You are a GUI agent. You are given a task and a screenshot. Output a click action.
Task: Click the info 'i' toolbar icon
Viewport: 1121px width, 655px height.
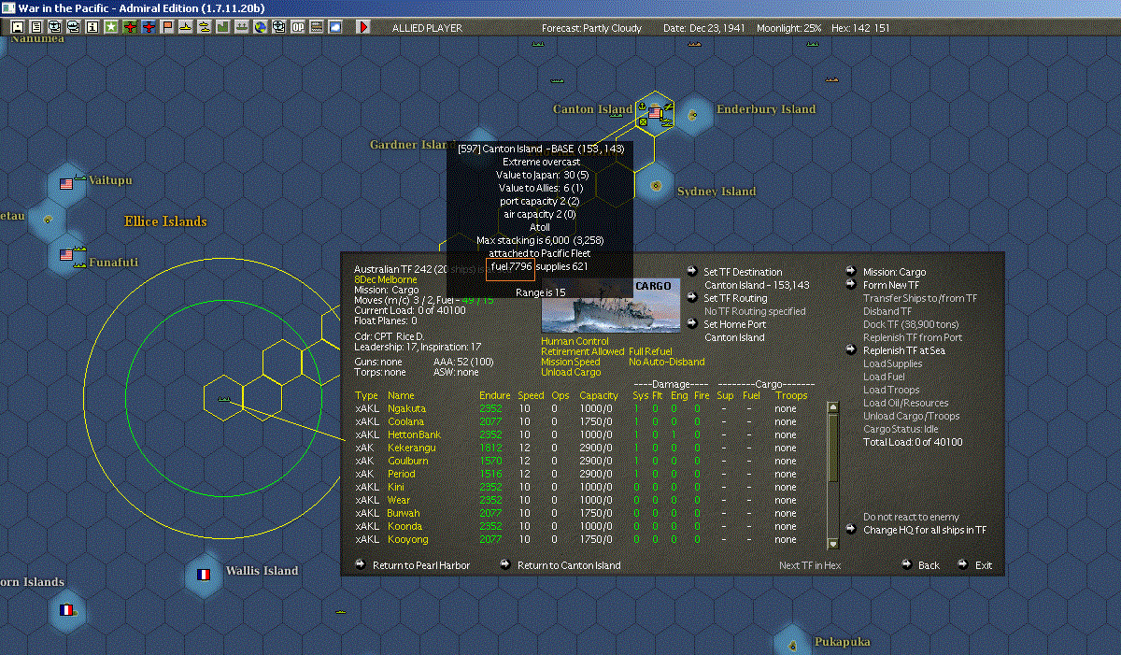pyautogui.click(x=92, y=27)
